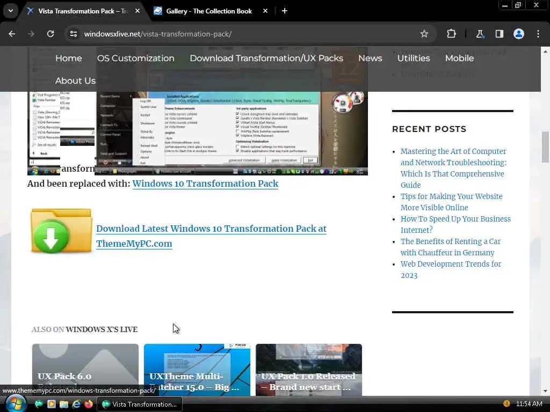Follow the Windows 10 Transformation Pack link
550x412 pixels.
(x=205, y=183)
